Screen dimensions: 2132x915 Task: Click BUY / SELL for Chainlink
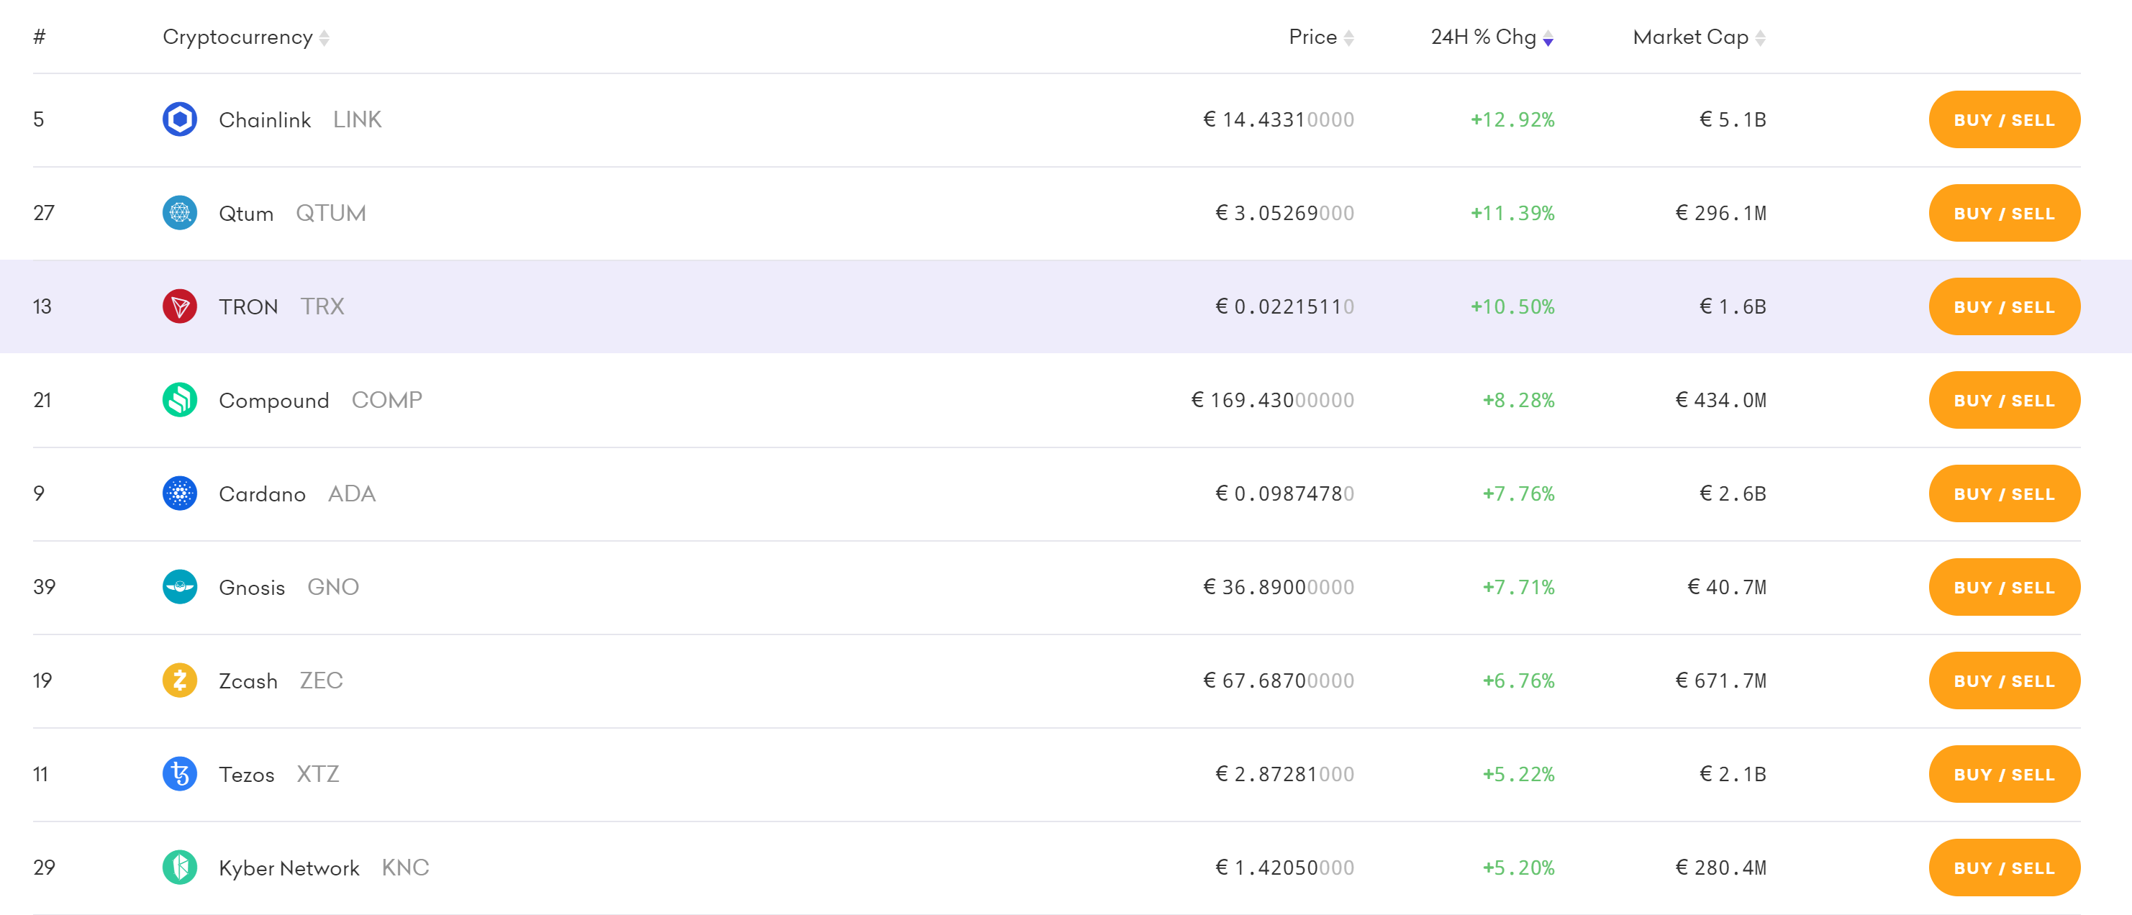(2005, 120)
